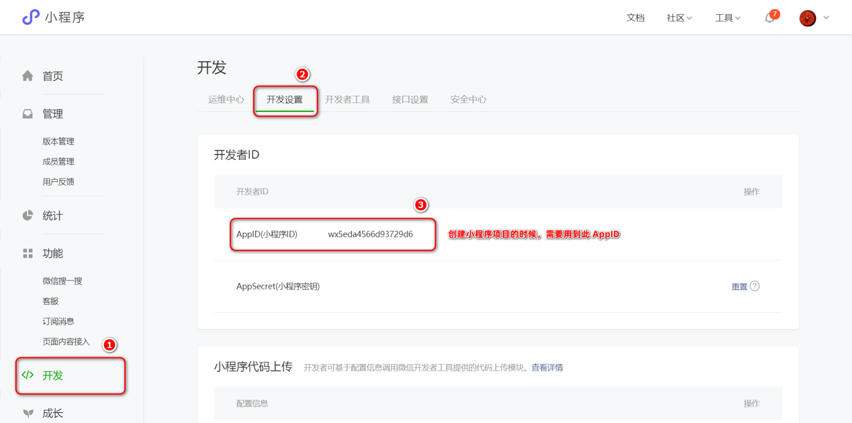Open 版本管理 in the sidebar
852x423 pixels.
pyautogui.click(x=58, y=142)
